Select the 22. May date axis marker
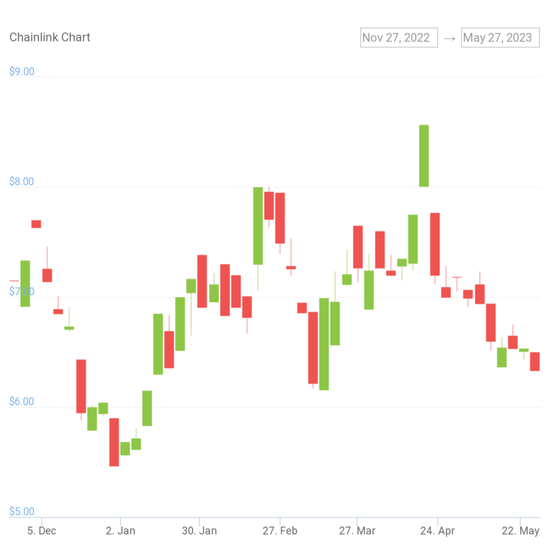Image resolution: width=550 pixels, height=550 pixels. [x=520, y=531]
